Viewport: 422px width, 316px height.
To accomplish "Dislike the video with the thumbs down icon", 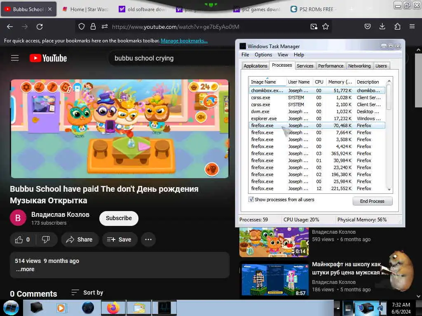I will pos(46,239).
